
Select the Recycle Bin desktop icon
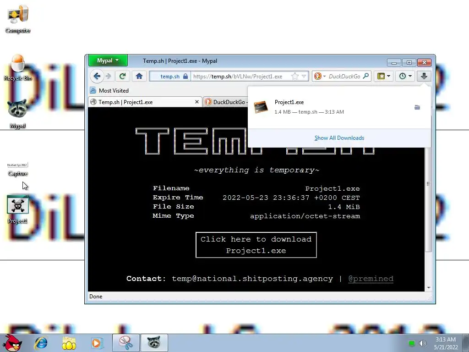tap(18, 67)
